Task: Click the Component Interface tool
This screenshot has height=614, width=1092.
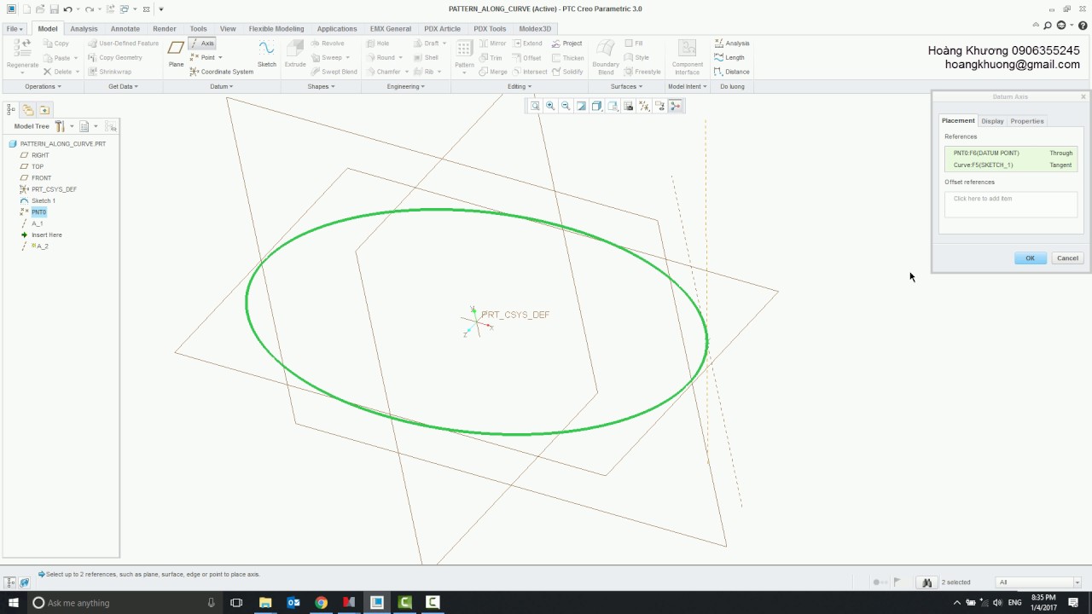Action: point(688,55)
